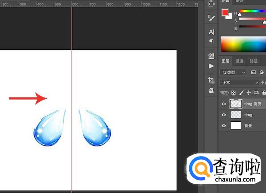
Task: Click the color spectrum ramp
Action: 243,44
